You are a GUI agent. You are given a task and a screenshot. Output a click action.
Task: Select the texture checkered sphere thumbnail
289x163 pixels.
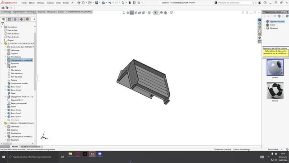click(x=275, y=91)
